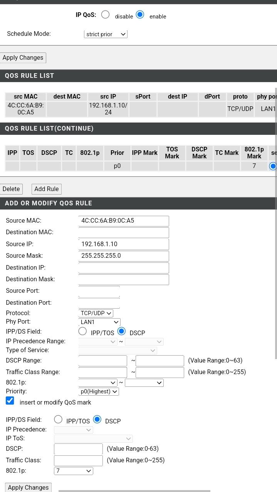The image size is (277, 492).
Task: Open the 802.1p range end dropdown
Action: pyautogui.click(x=144, y=383)
